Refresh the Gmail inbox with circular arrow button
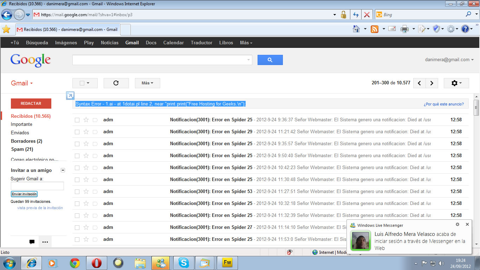480x270 pixels. pos(116,83)
